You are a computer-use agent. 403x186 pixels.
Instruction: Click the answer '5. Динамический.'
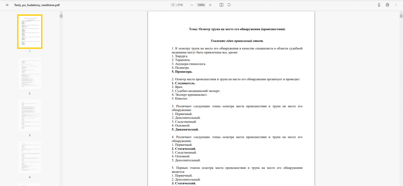(185, 130)
